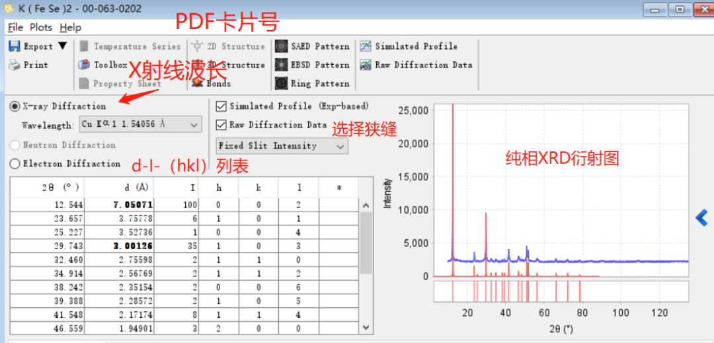This screenshot has width=714, height=343.
Task: Click the Export floppy disk icon
Action: coord(15,46)
